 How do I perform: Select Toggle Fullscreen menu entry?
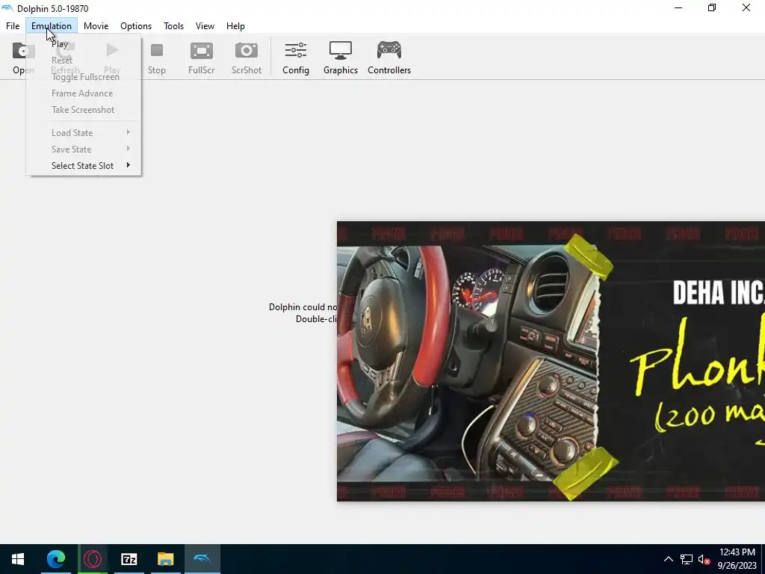click(84, 77)
